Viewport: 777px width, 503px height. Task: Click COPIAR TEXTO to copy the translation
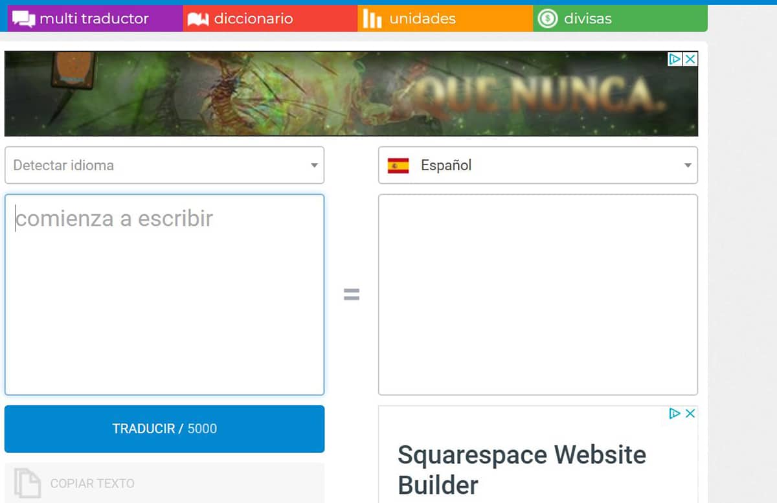(93, 483)
